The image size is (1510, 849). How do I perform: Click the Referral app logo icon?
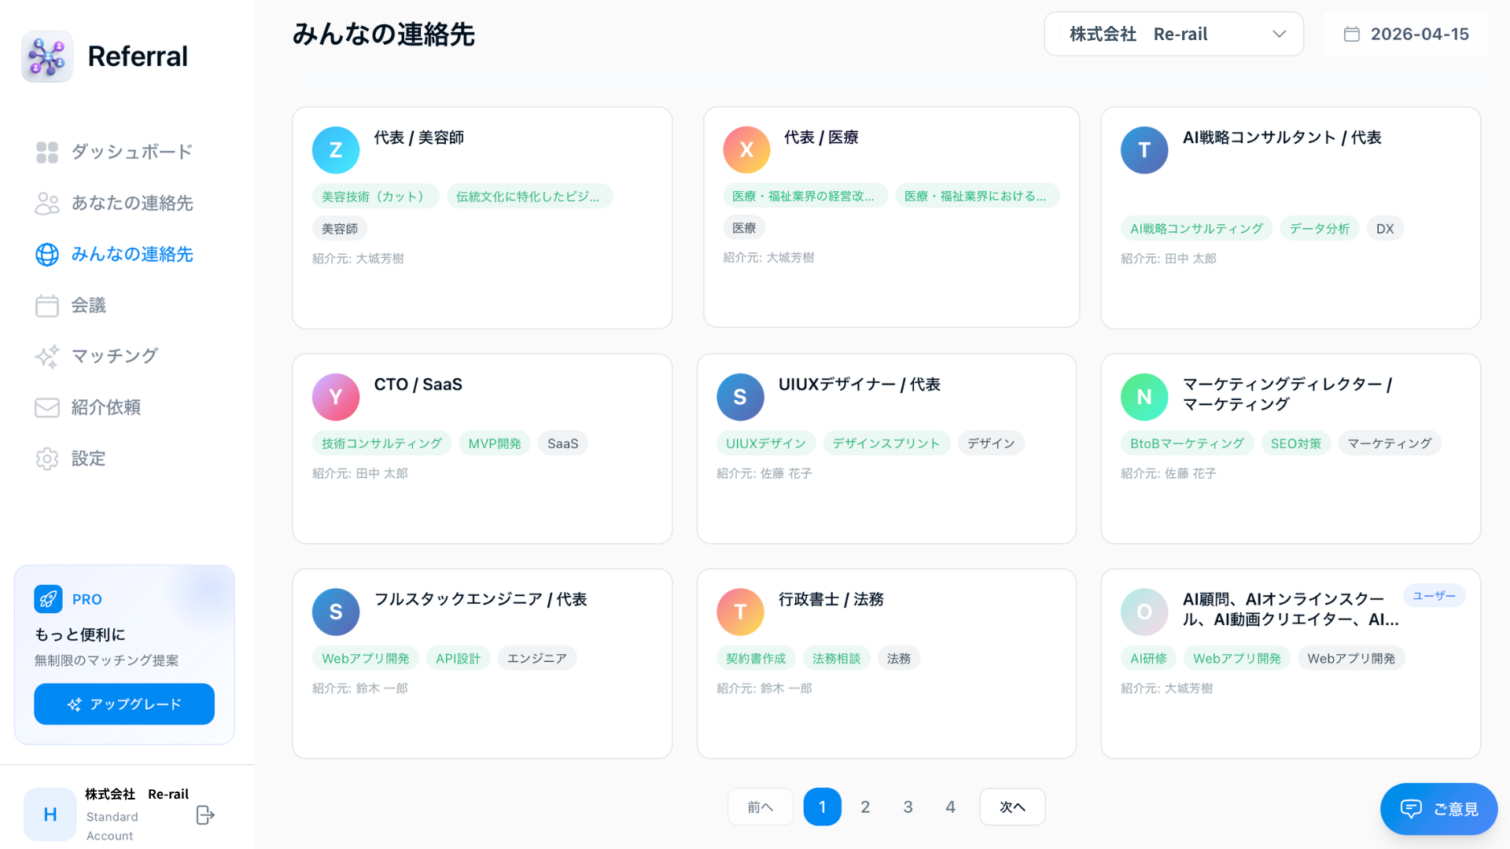coord(47,57)
